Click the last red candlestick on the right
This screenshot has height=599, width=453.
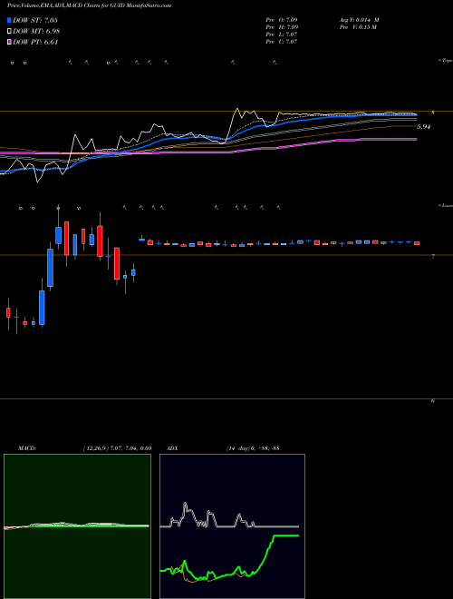point(417,243)
